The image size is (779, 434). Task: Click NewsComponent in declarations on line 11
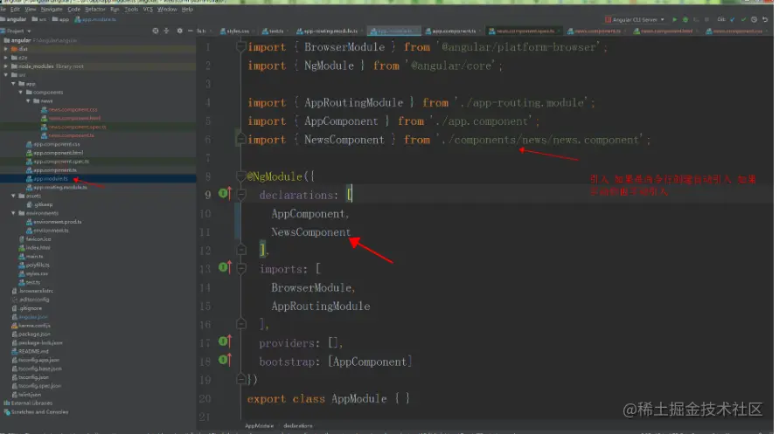point(310,232)
